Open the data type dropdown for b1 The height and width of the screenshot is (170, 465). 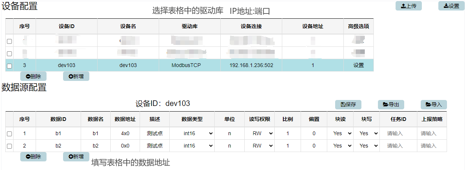(198, 133)
